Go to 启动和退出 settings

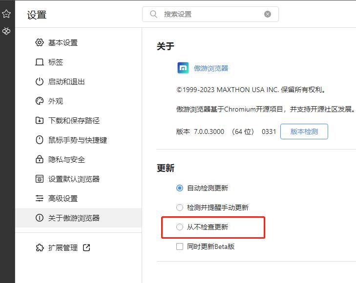(66, 81)
